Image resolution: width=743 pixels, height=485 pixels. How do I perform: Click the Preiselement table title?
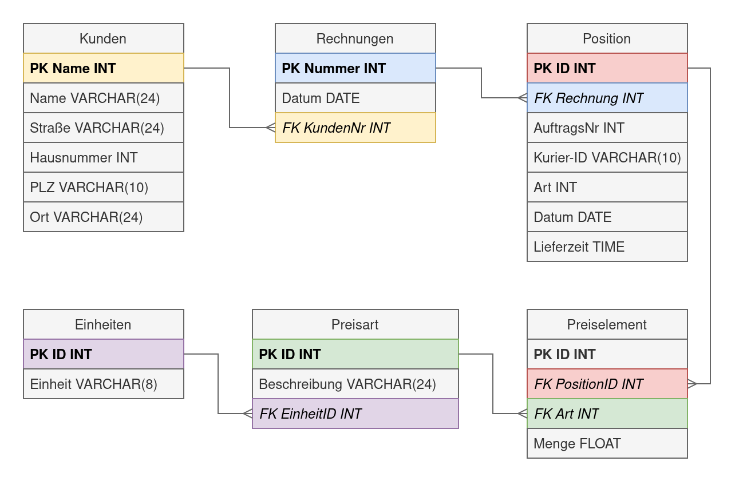point(607,324)
